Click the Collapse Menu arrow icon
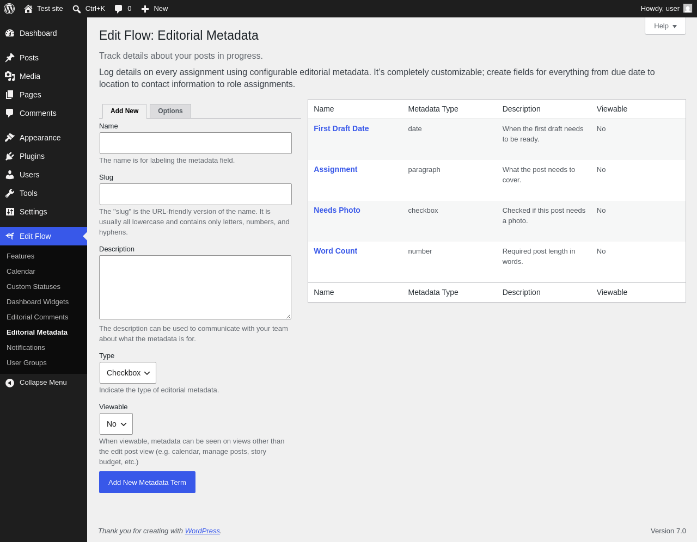The height and width of the screenshot is (542, 697). (x=10, y=383)
